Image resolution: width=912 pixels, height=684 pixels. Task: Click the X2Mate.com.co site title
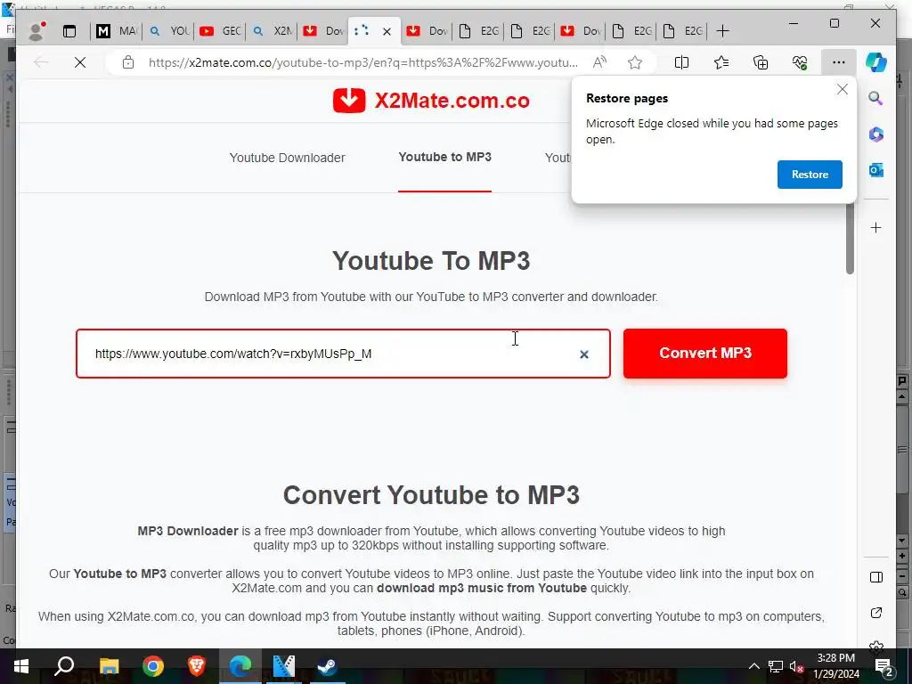click(x=452, y=101)
